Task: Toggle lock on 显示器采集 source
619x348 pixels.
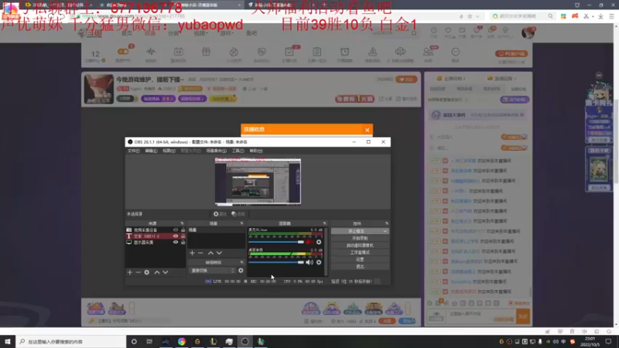Action: [x=183, y=242]
